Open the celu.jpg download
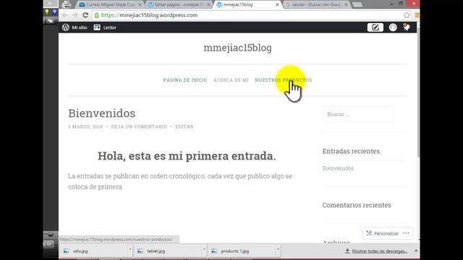463x260 pixels. 94,251
